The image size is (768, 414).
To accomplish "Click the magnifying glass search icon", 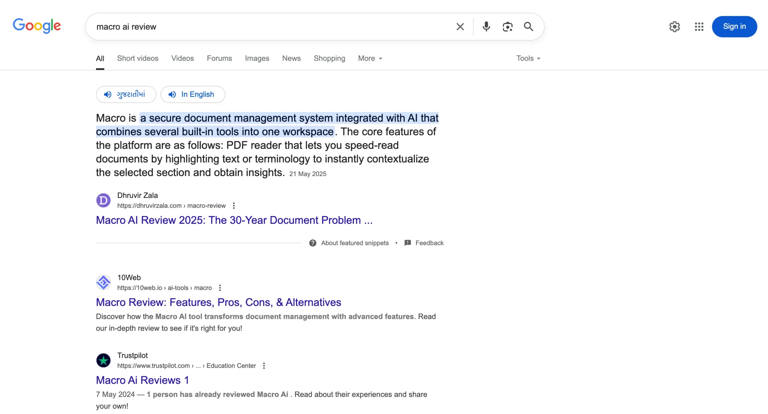I will tap(528, 27).
